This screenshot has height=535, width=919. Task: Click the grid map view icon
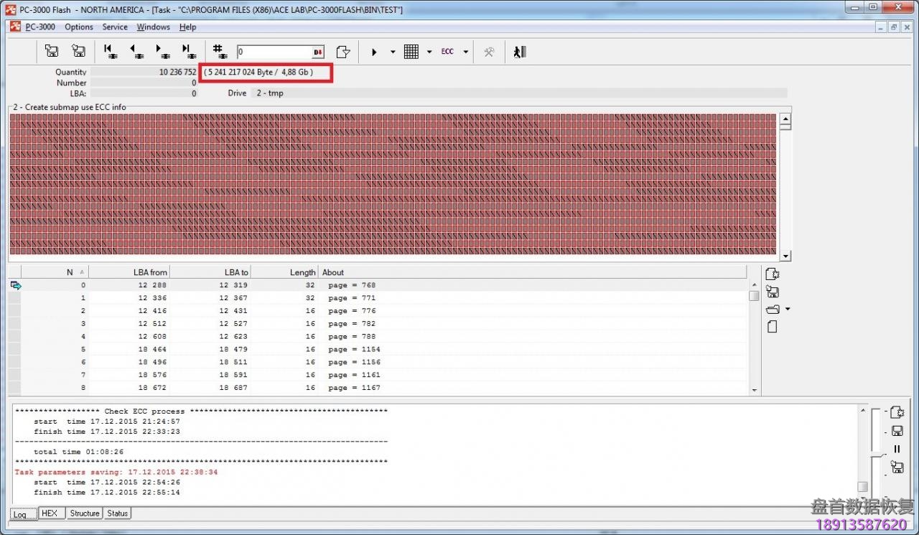coord(411,52)
